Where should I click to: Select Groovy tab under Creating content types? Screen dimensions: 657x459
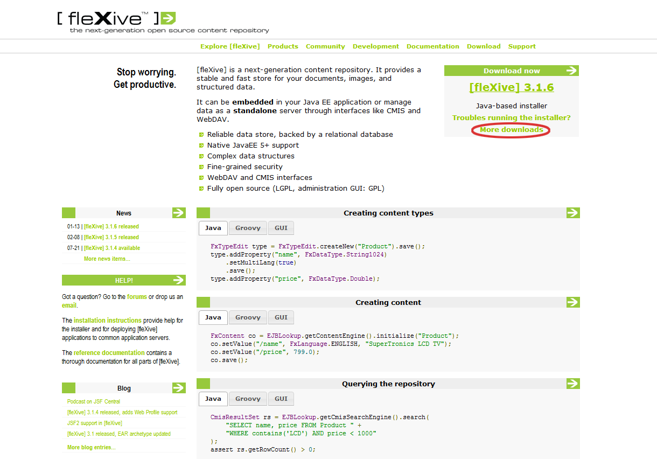248,228
